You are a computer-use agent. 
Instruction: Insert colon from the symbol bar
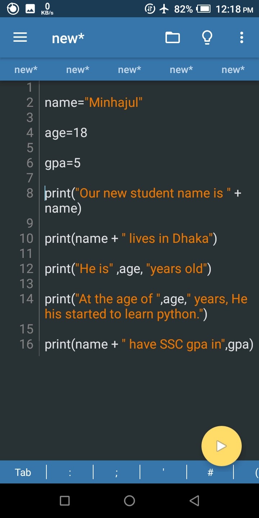pos(70,472)
